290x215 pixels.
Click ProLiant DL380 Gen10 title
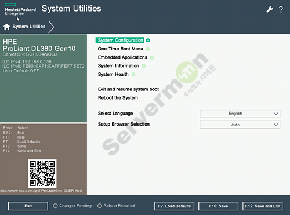39,49
